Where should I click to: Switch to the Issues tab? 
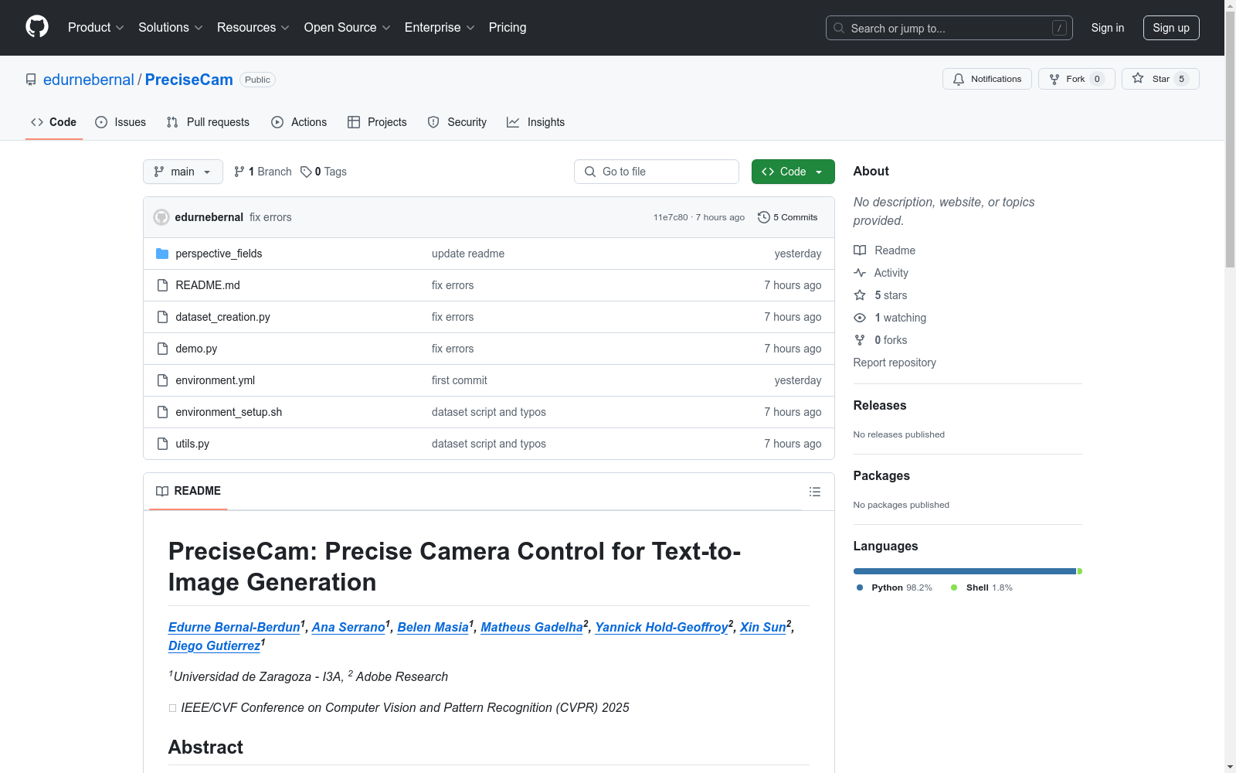coord(121,122)
